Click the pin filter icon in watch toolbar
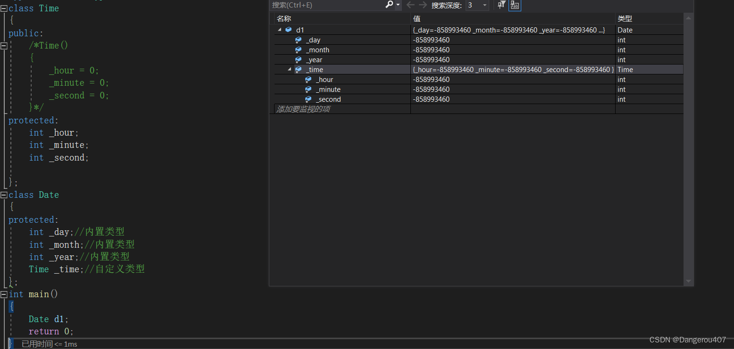This screenshot has width=734, height=349. click(501, 5)
